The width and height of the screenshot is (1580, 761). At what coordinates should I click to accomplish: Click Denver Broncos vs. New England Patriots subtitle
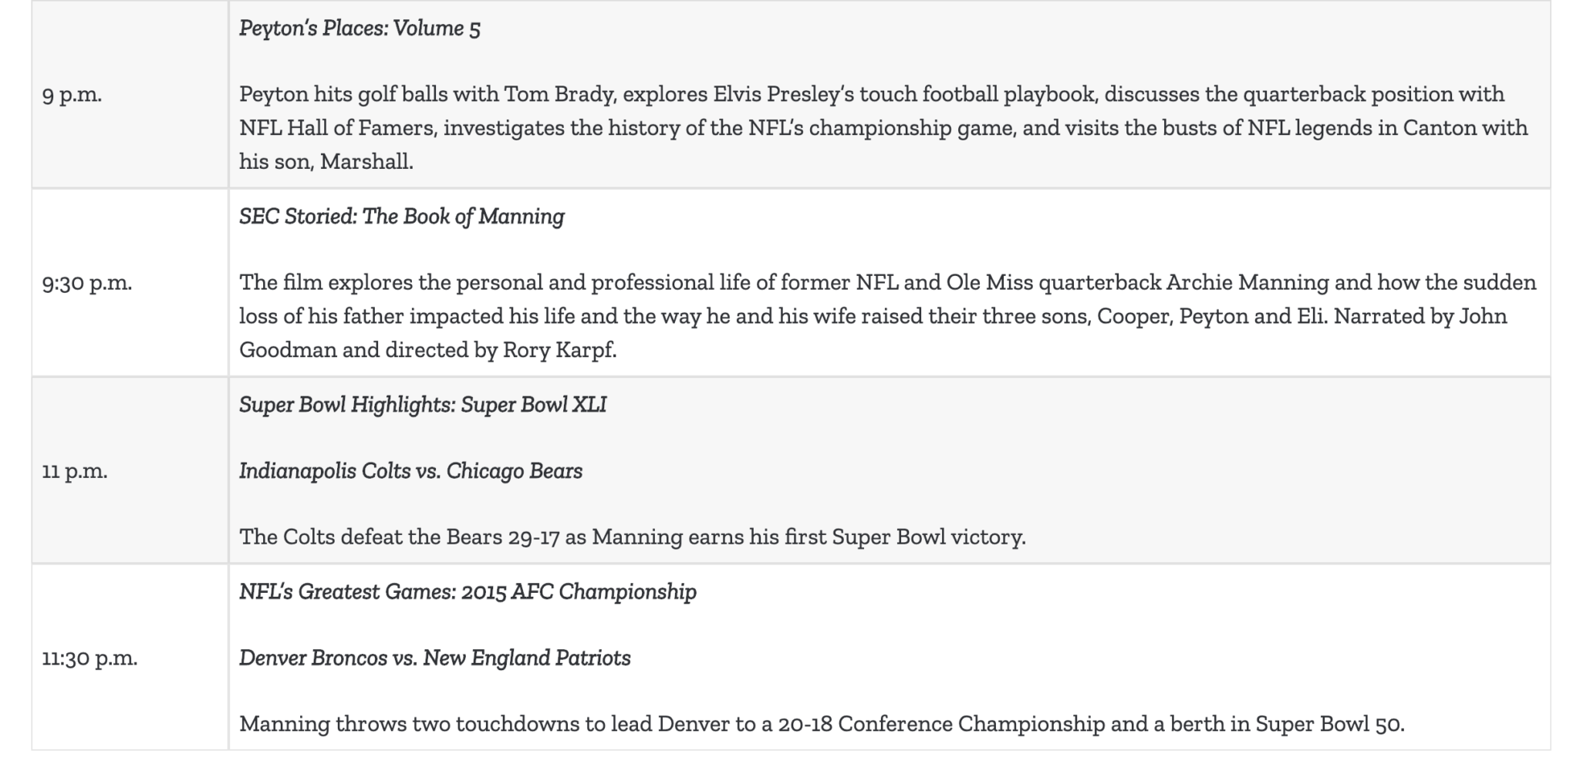(x=435, y=658)
